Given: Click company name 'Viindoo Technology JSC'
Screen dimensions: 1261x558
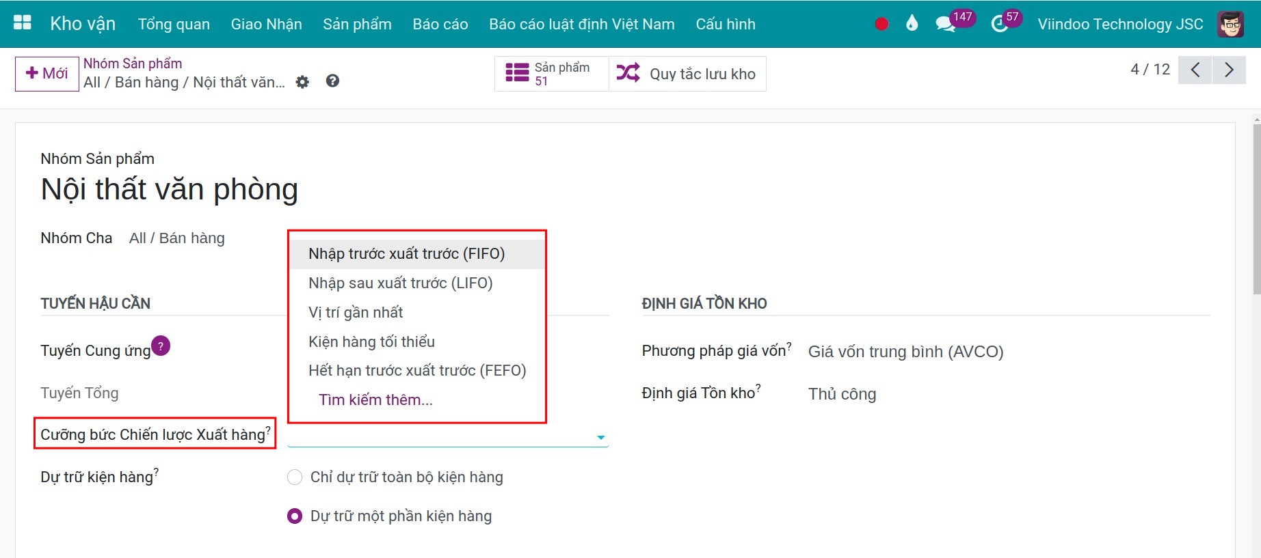Looking at the screenshot, I should 1120,24.
